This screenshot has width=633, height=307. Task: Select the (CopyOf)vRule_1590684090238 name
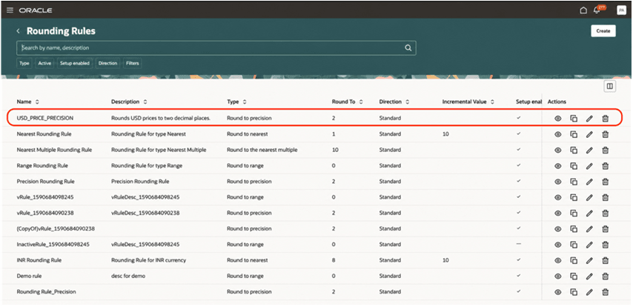coord(56,228)
